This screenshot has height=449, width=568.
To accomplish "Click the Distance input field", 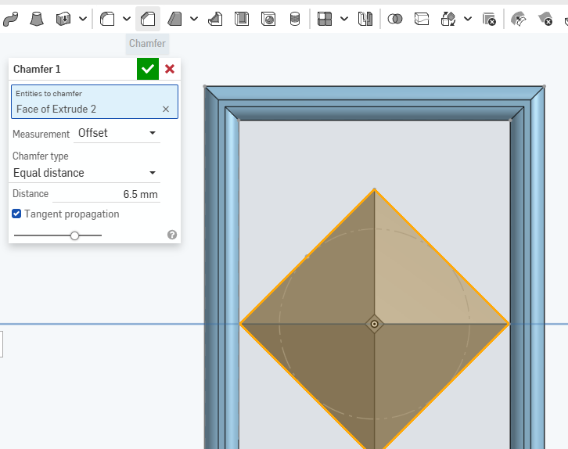I will (x=106, y=194).
